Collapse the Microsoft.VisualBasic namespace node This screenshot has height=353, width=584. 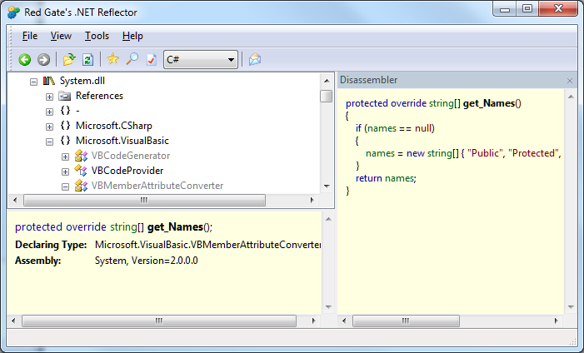coord(49,142)
